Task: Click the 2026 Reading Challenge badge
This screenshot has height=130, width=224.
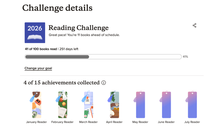Action: pyautogui.click(x=35, y=33)
